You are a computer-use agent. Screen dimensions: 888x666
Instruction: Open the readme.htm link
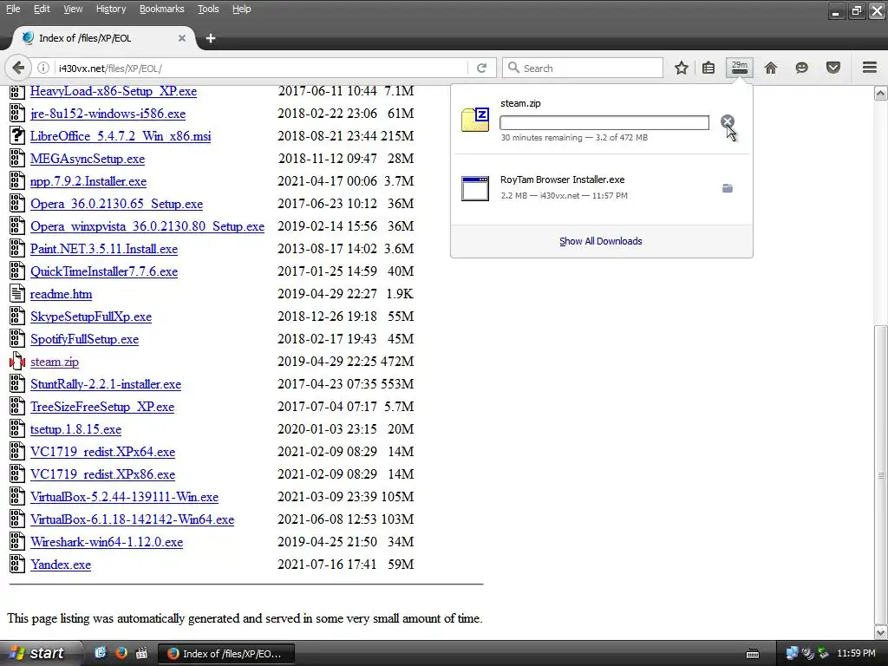[x=61, y=294]
